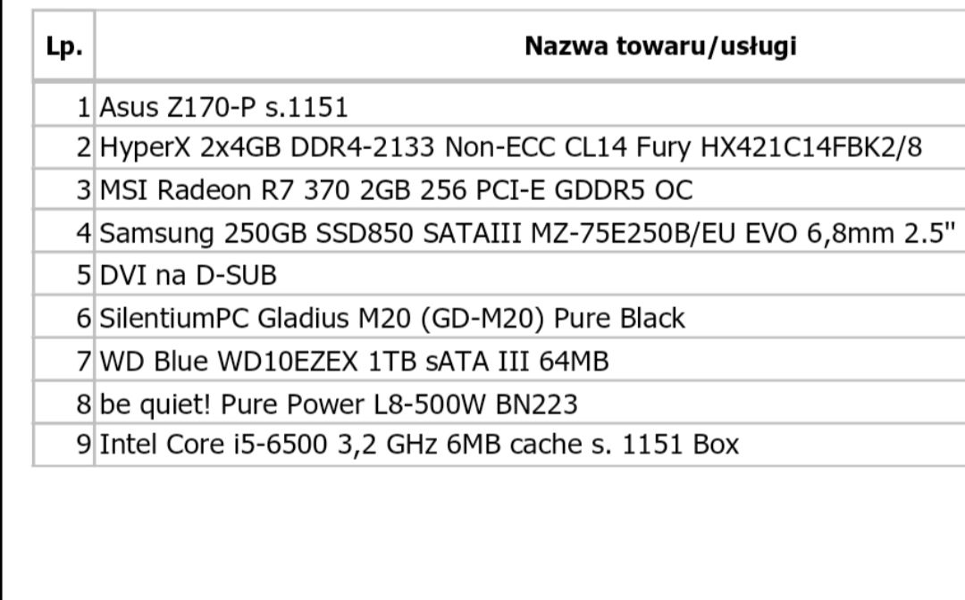965x600 pixels.
Task: Select the SilentiumPC Gladius M20 item
Action: click(392, 318)
